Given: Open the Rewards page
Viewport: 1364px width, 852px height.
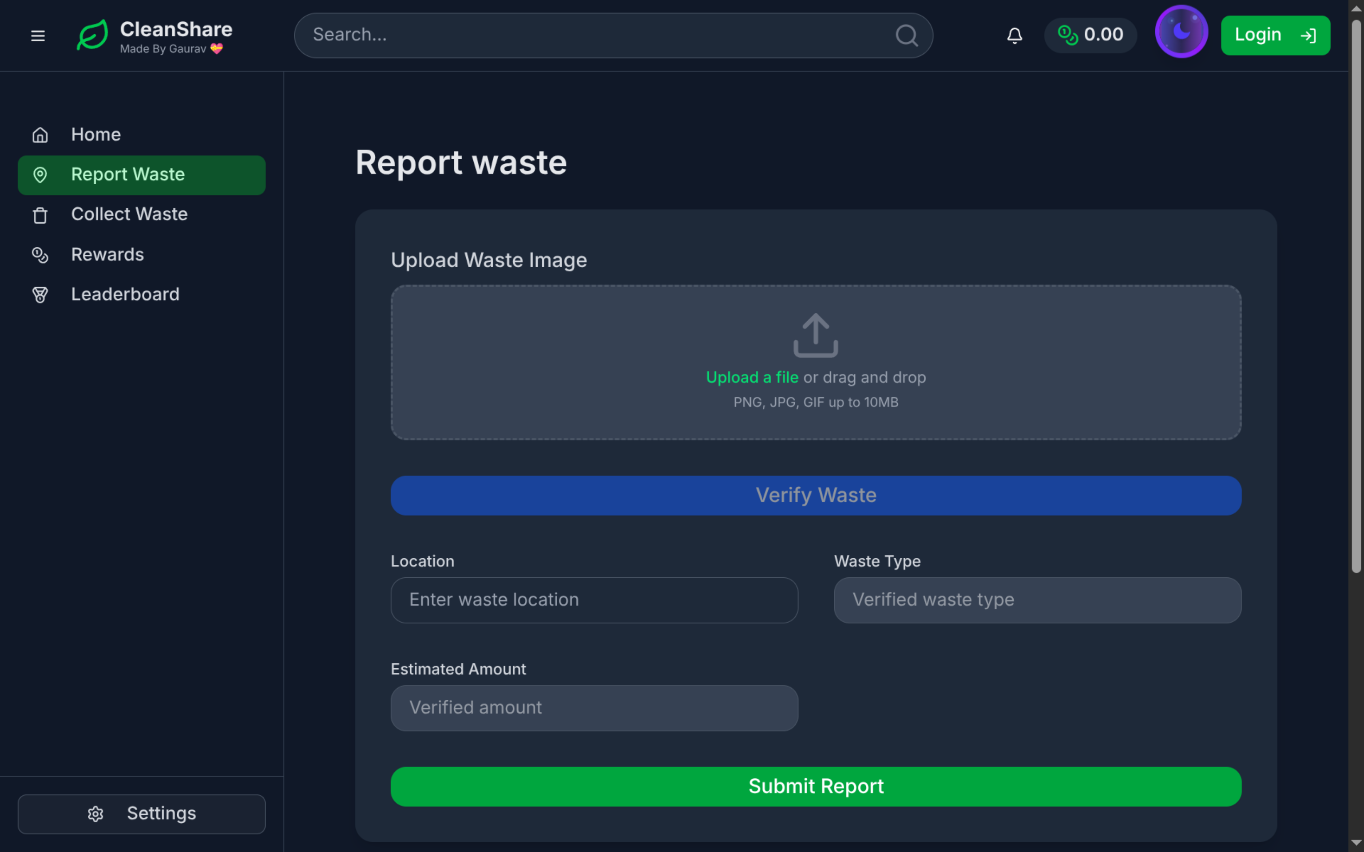Looking at the screenshot, I should tap(107, 255).
